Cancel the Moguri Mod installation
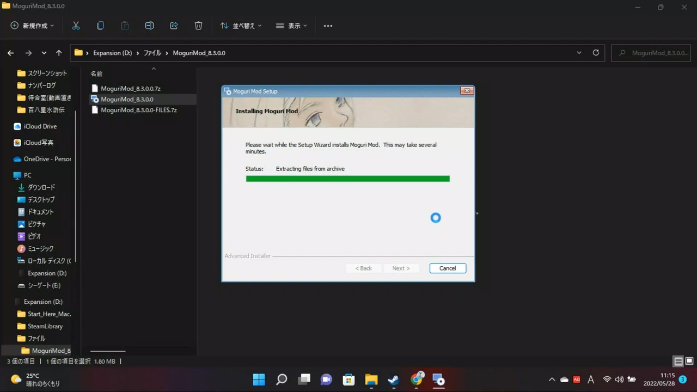Image resolution: width=697 pixels, height=392 pixels. click(x=447, y=268)
